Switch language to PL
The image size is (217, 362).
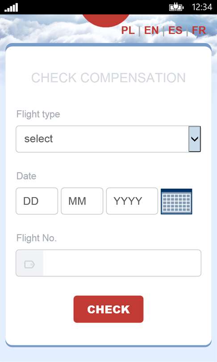tap(128, 30)
